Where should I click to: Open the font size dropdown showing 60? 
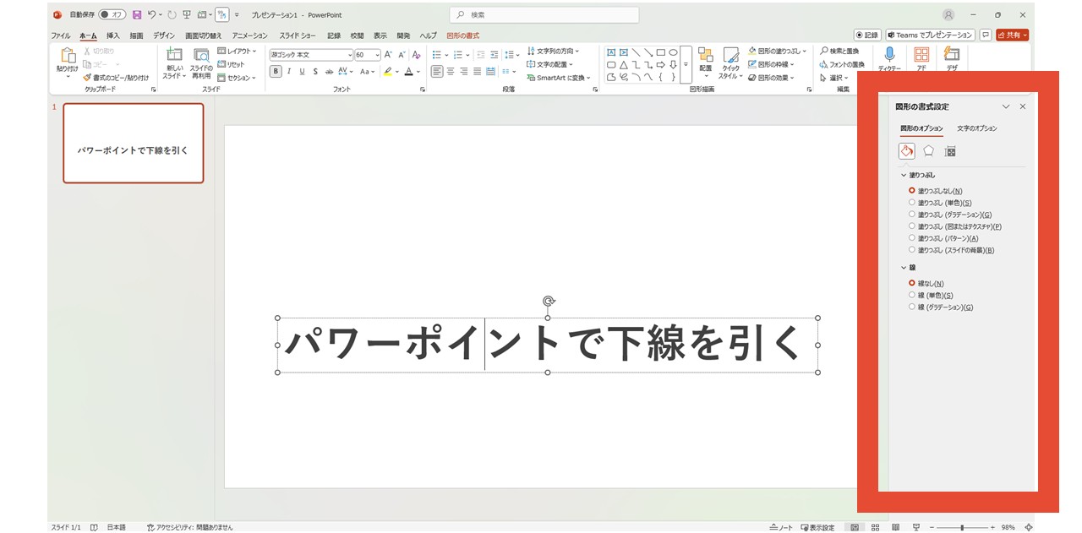pos(378,55)
